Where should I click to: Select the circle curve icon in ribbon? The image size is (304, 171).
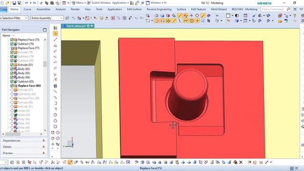(x=197, y=16)
